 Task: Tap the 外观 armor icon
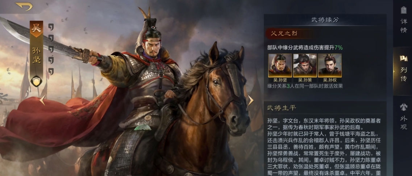pos(404,108)
